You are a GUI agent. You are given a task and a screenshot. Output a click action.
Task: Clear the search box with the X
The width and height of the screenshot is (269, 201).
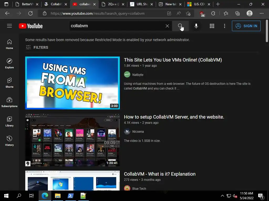(167, 26)
